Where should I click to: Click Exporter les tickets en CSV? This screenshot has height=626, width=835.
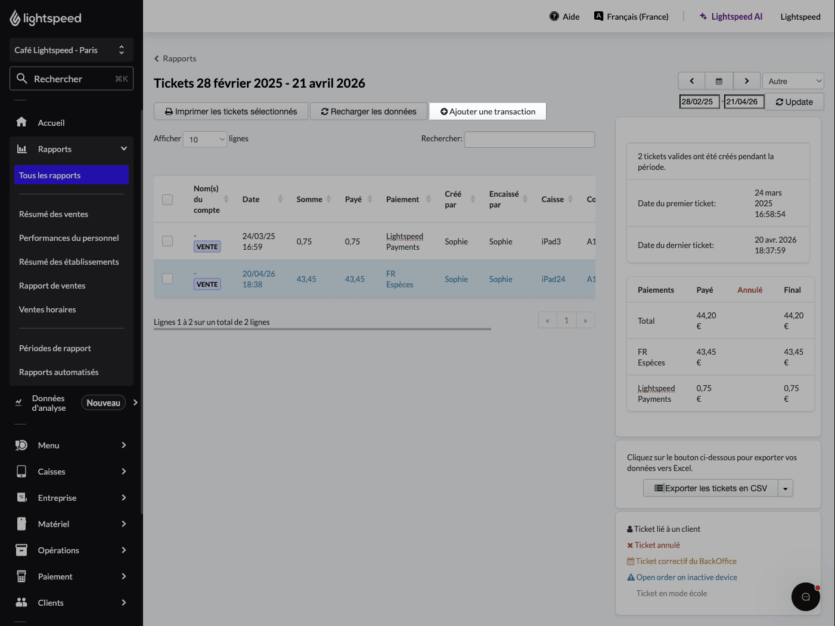point(710,488)
